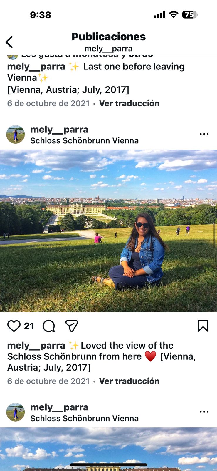The height and width of the screenshot is (471, 217).
Task: Open comments via the speech bubble icon
Action: pyautogui.click(x=49, y=326)
